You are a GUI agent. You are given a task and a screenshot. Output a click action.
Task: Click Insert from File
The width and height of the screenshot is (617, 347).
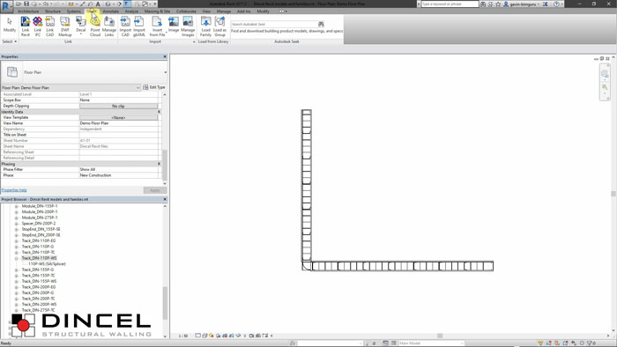(x=158, y=26)
